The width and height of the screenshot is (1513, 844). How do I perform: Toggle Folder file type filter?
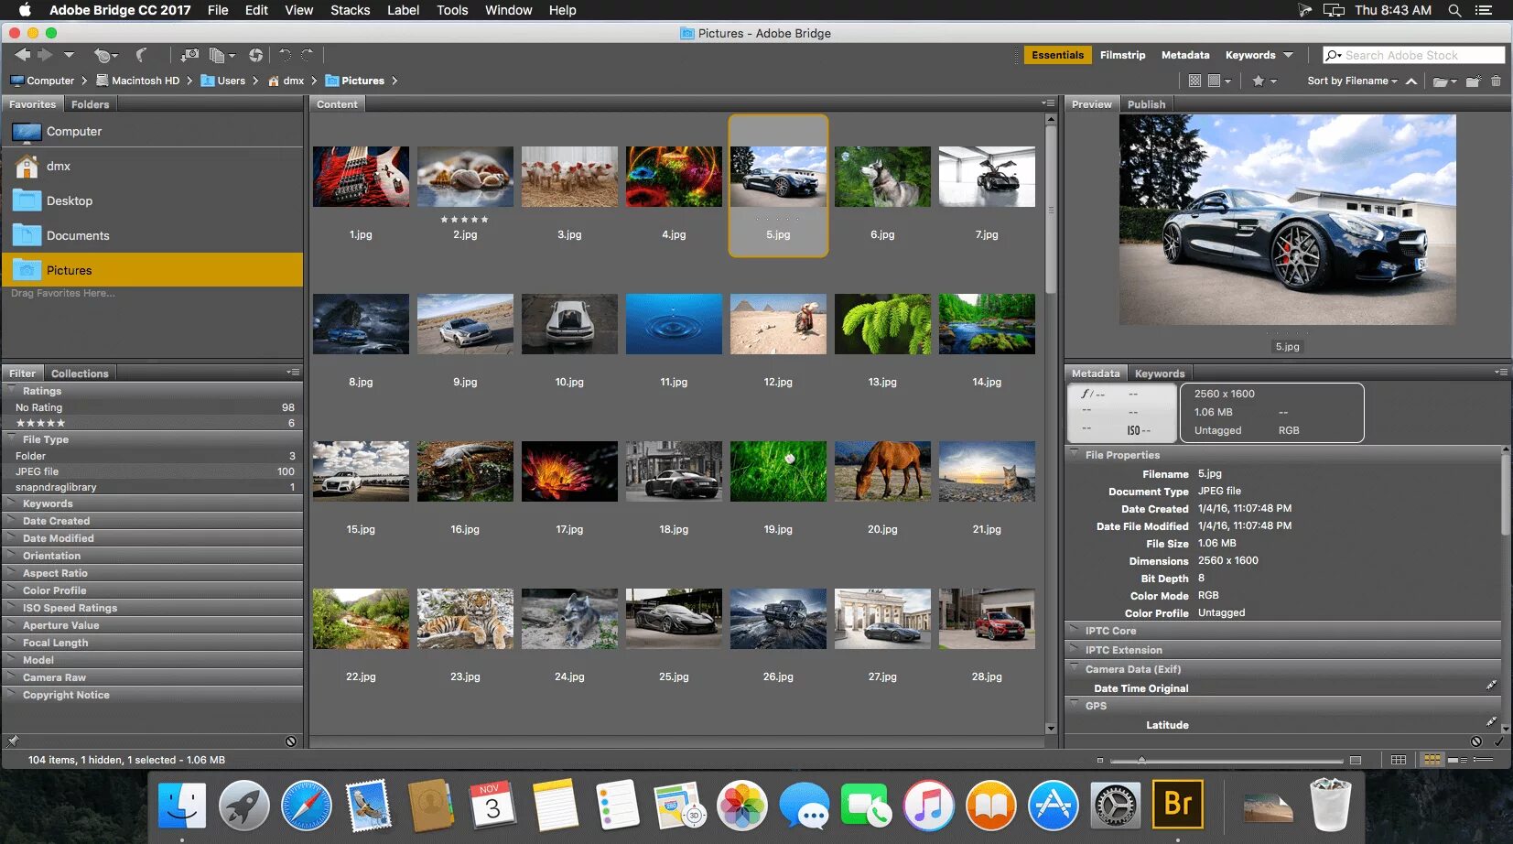[152, 456]
